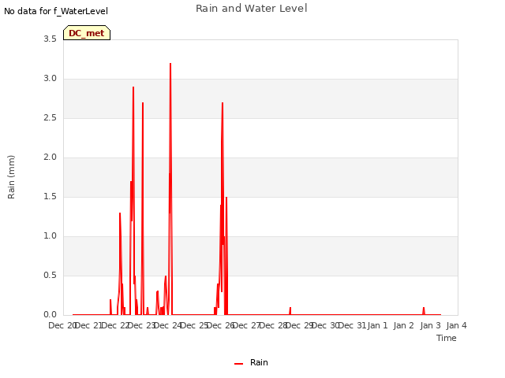Viewport: 505px width, 378px height.
Task: Click the 0.0 y-axis tick label
Action: [50, 315]
